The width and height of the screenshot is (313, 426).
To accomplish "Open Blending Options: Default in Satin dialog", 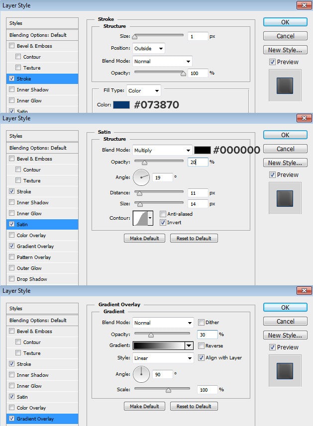I will click(42, 148).
